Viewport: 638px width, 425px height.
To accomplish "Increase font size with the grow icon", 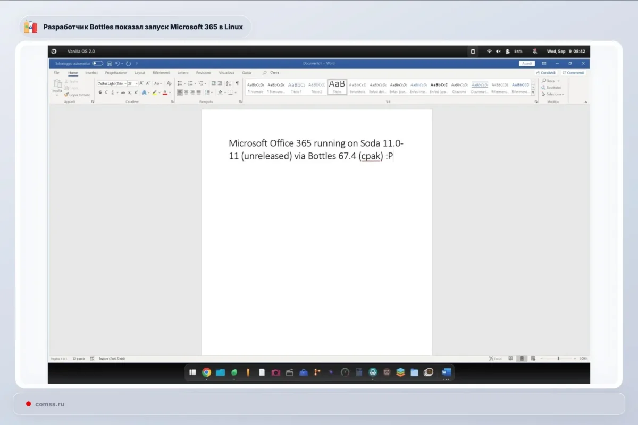I will tap(141, 83).
